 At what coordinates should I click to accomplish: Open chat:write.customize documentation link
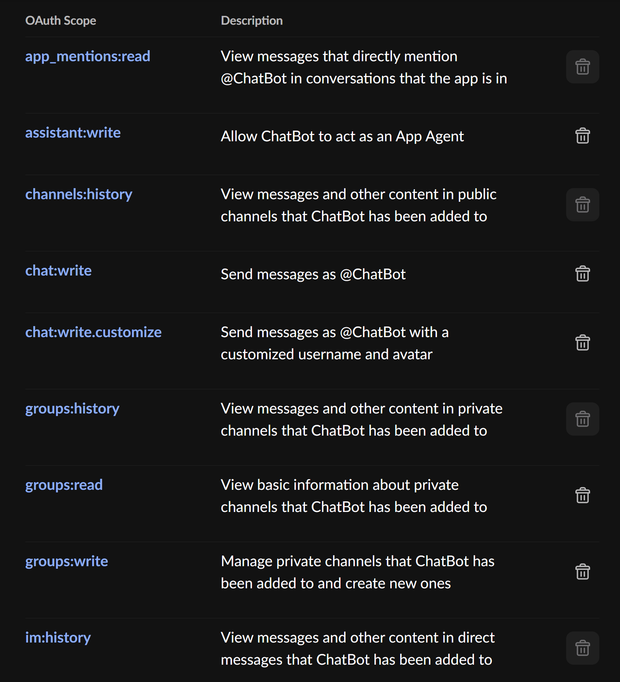pos(93,332)
